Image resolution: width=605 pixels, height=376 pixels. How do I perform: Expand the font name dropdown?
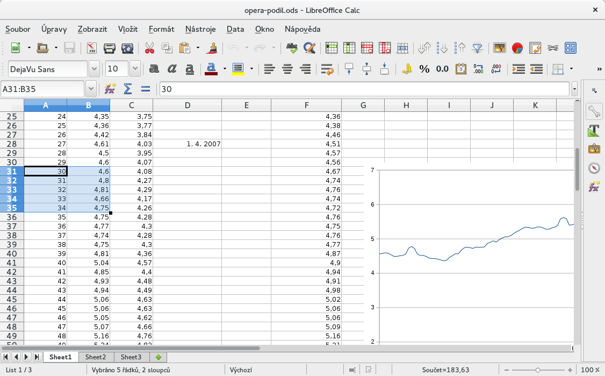coord(95,69)
